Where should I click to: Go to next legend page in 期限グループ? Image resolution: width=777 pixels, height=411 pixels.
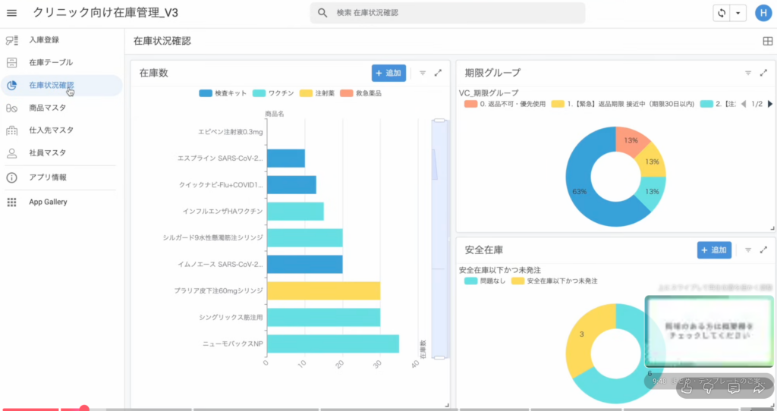(770, 104)
